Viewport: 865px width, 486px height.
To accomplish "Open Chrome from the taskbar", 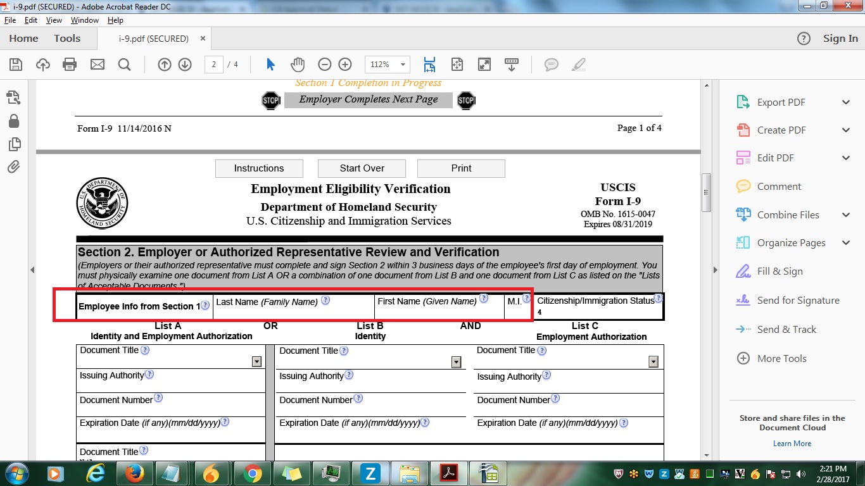I will (x=252, y=473).
